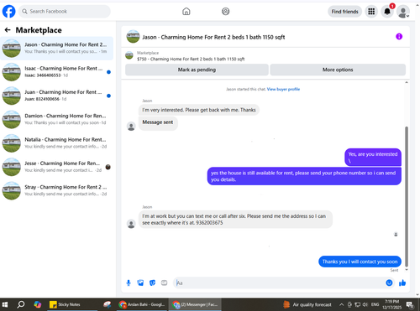Click 'Yes, are you interested' bubble
This screenshot has width=420, height=311.
373,157
